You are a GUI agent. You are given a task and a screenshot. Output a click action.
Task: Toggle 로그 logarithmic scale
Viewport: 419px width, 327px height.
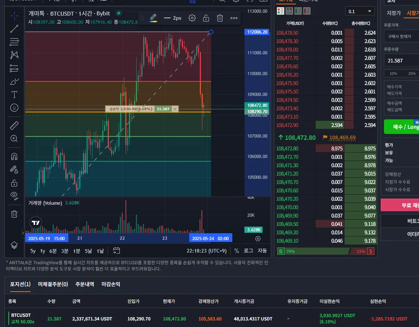248,251
